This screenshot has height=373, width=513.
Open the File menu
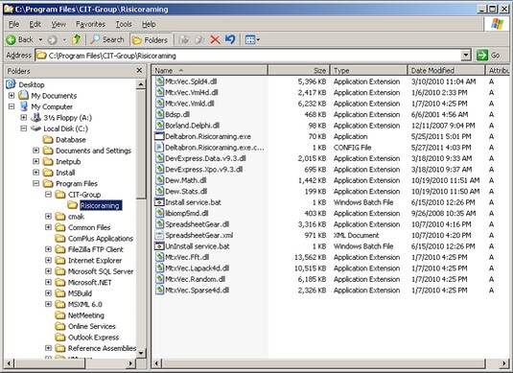[13, 24]
